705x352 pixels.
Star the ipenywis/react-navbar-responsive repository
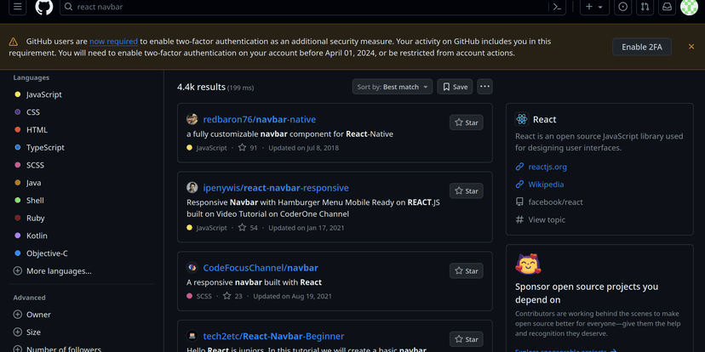click(467, 190)
